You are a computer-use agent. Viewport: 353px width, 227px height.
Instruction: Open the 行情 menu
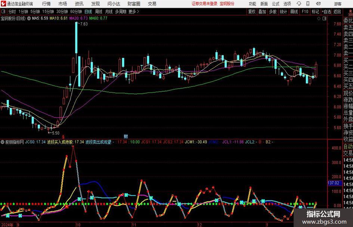46,4
